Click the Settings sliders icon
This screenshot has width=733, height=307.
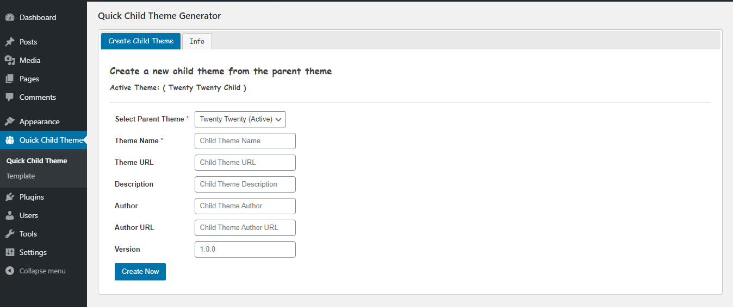click(x=10, y=252)
